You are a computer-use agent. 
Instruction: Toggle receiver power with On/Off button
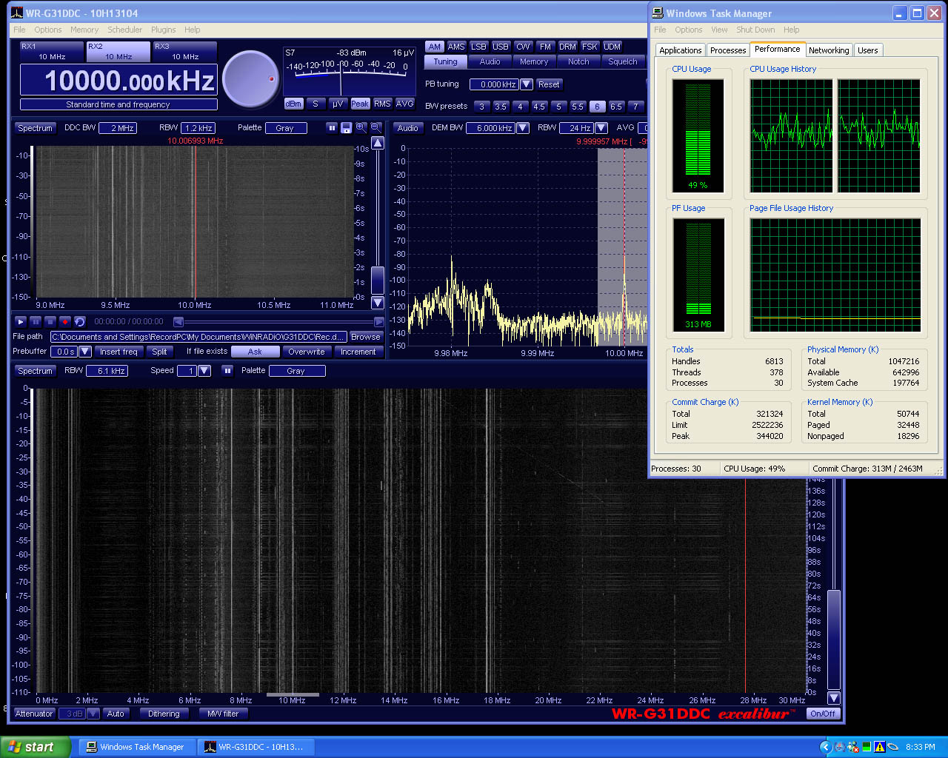point(823,714)
